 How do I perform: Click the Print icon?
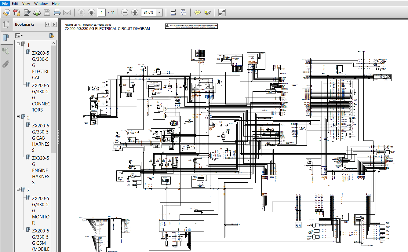tap(57, 13)
